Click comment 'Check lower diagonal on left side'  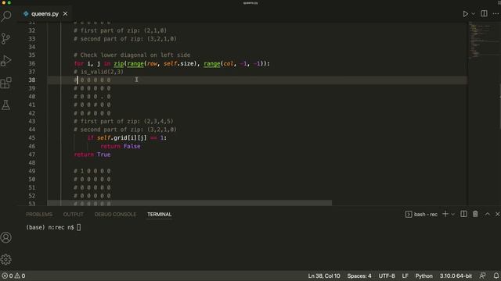[132, 55]
